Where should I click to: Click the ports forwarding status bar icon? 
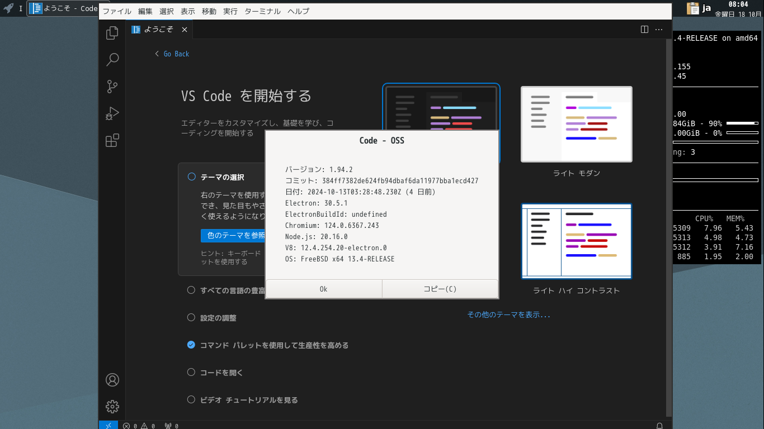[x=172, y=426]
